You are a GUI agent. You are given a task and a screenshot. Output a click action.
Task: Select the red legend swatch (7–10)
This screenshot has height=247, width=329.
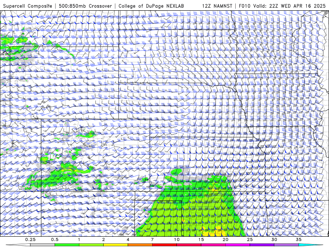[x=164, y=245]
